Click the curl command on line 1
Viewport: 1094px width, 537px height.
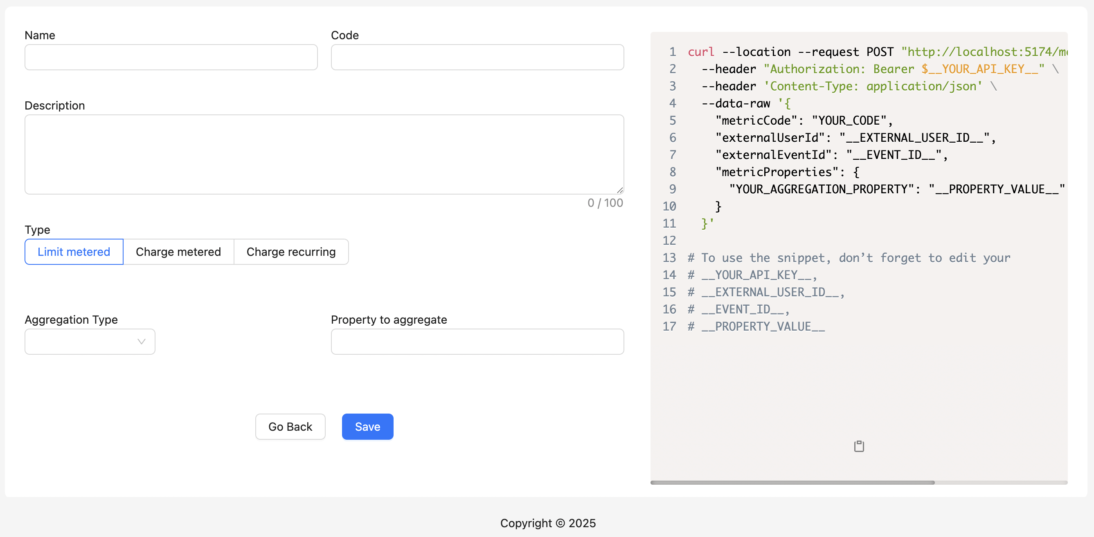click(x=701, y=51)
